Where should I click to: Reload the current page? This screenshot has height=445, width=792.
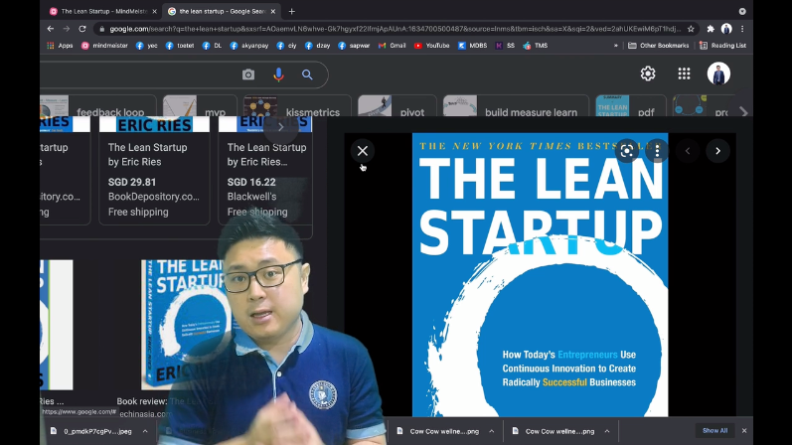[x=82, y=29]
